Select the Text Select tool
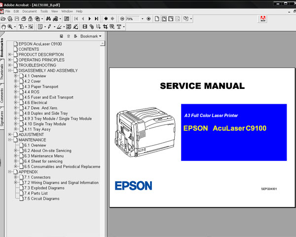Screen dimensions: 296x237 [x=21, y=27]
